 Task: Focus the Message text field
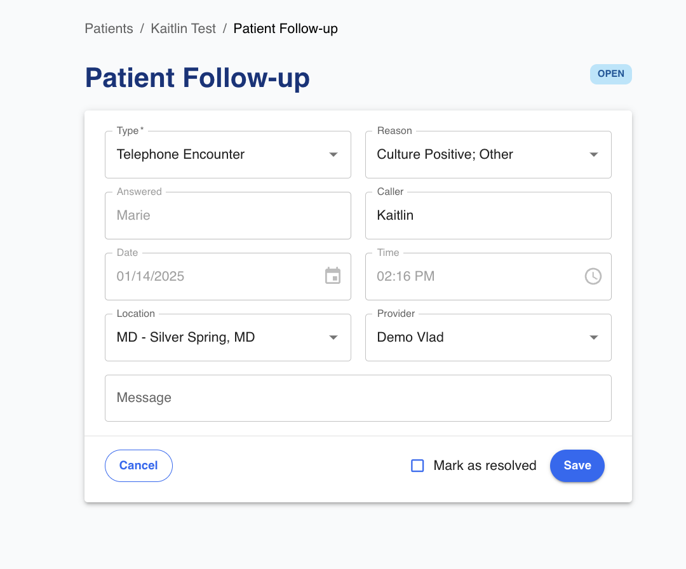(358, 398)
